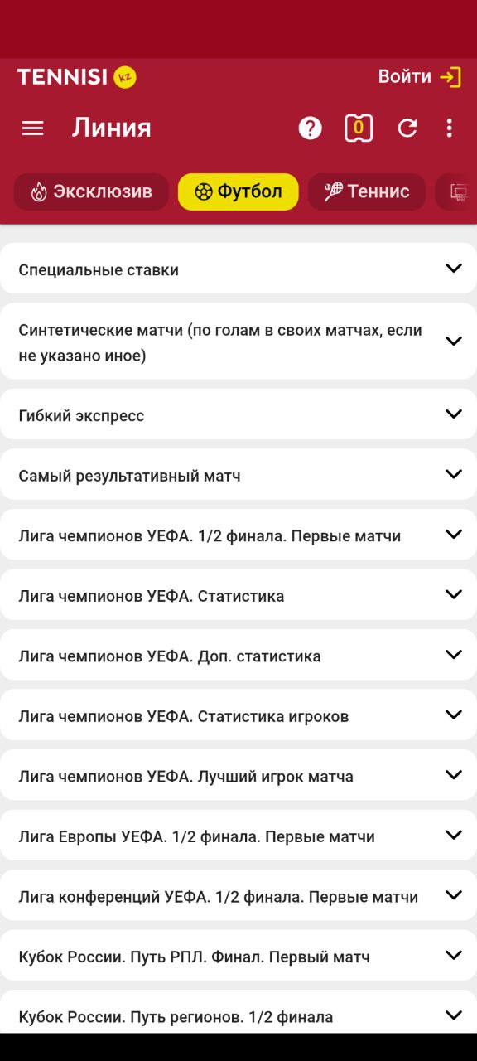Switch to the Теннис category tab
477x1061 pixels.
[367, 192]
